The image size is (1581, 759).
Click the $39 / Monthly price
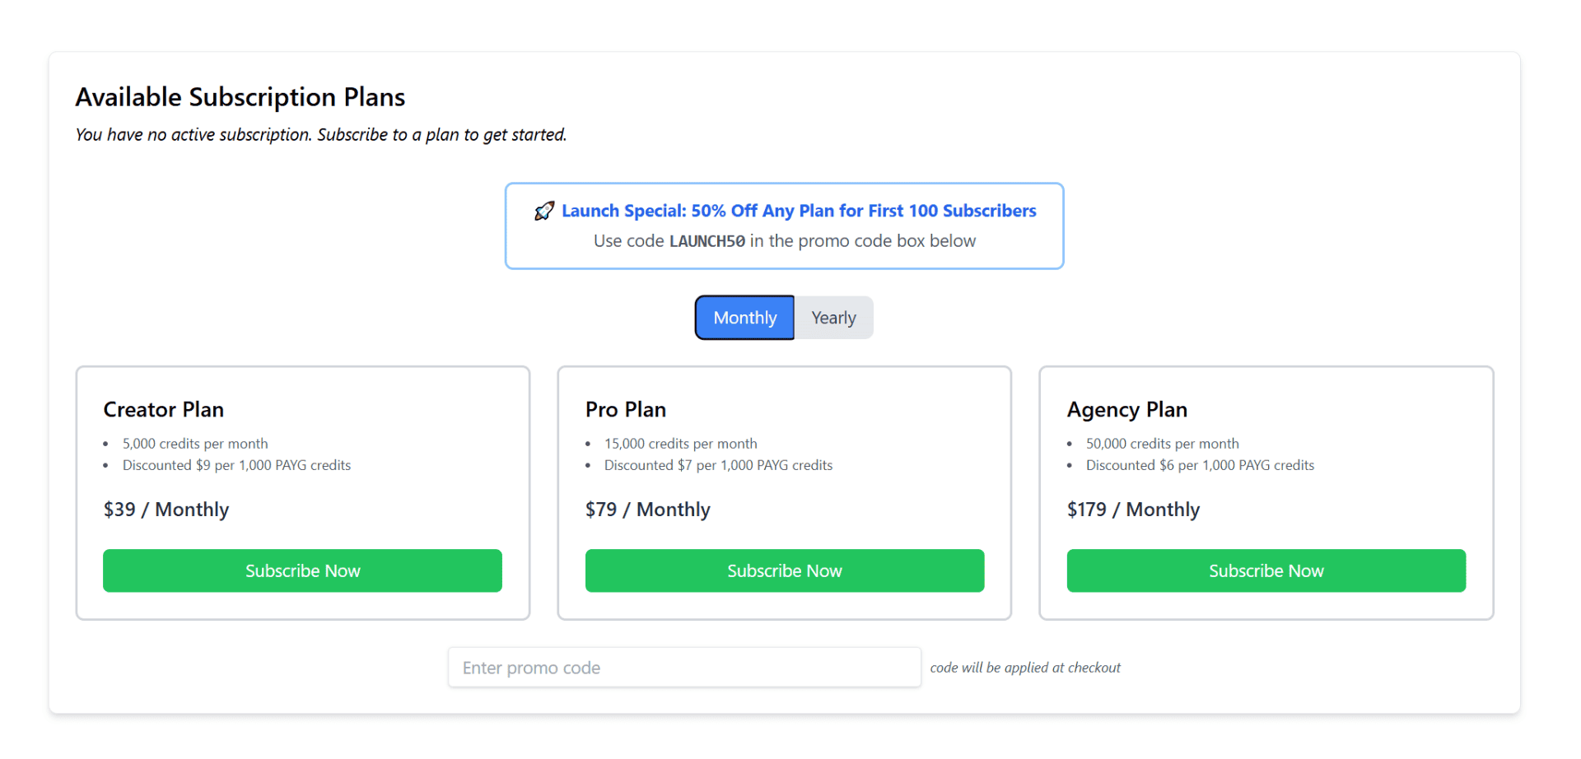pos(166,510)
